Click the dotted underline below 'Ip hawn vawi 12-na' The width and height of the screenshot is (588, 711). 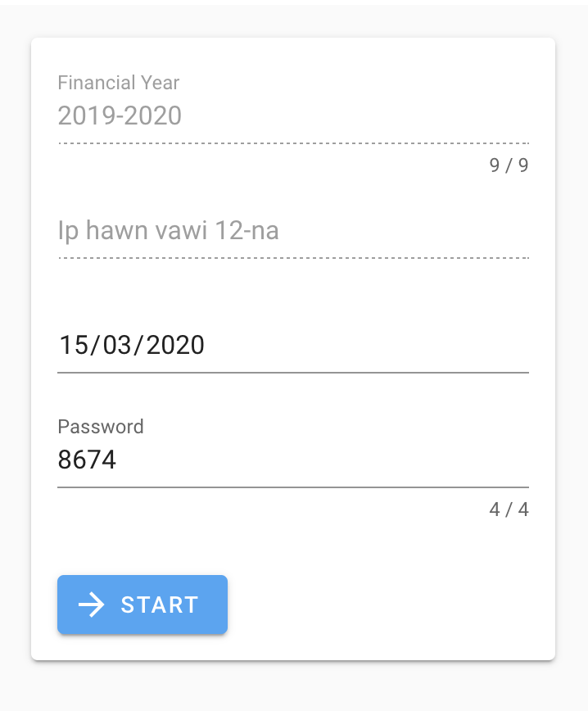click(x=292, y=259)
